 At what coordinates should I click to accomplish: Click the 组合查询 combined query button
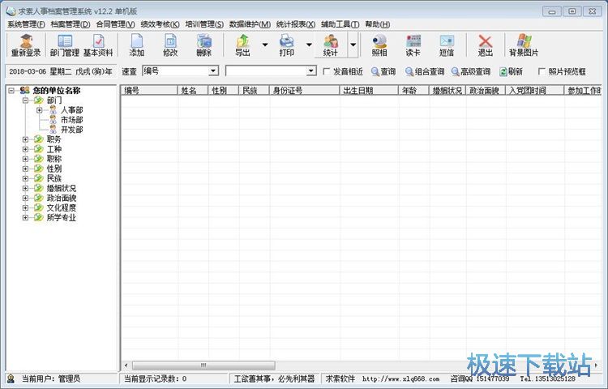point(425,71)
